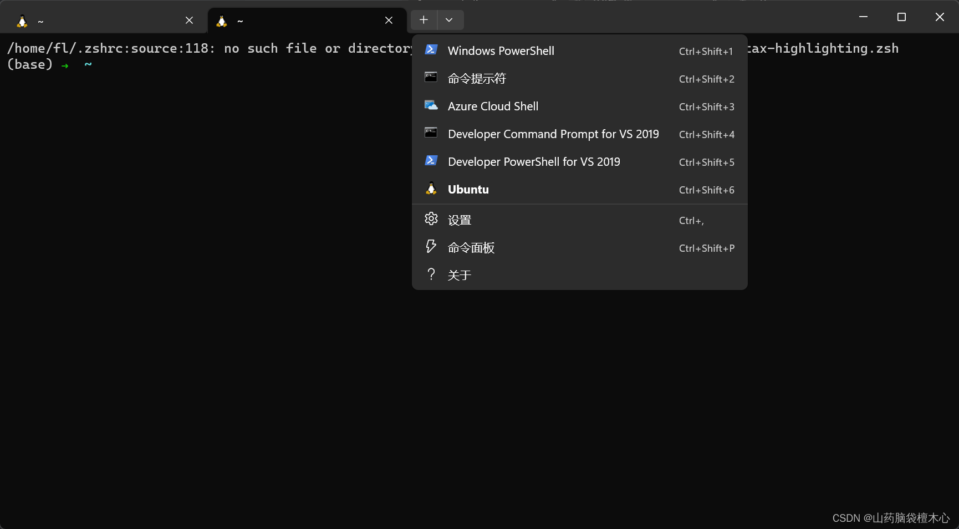This screenshot has height=529, width=959.
Task: Close the first terminal tab
Action: (189, 20)
